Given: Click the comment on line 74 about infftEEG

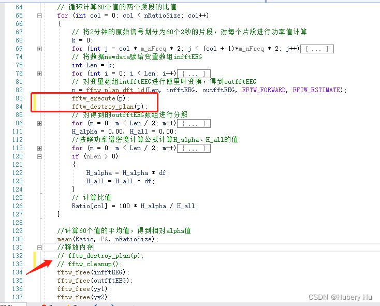Looking at the screenshot, I should coord(137,57).
